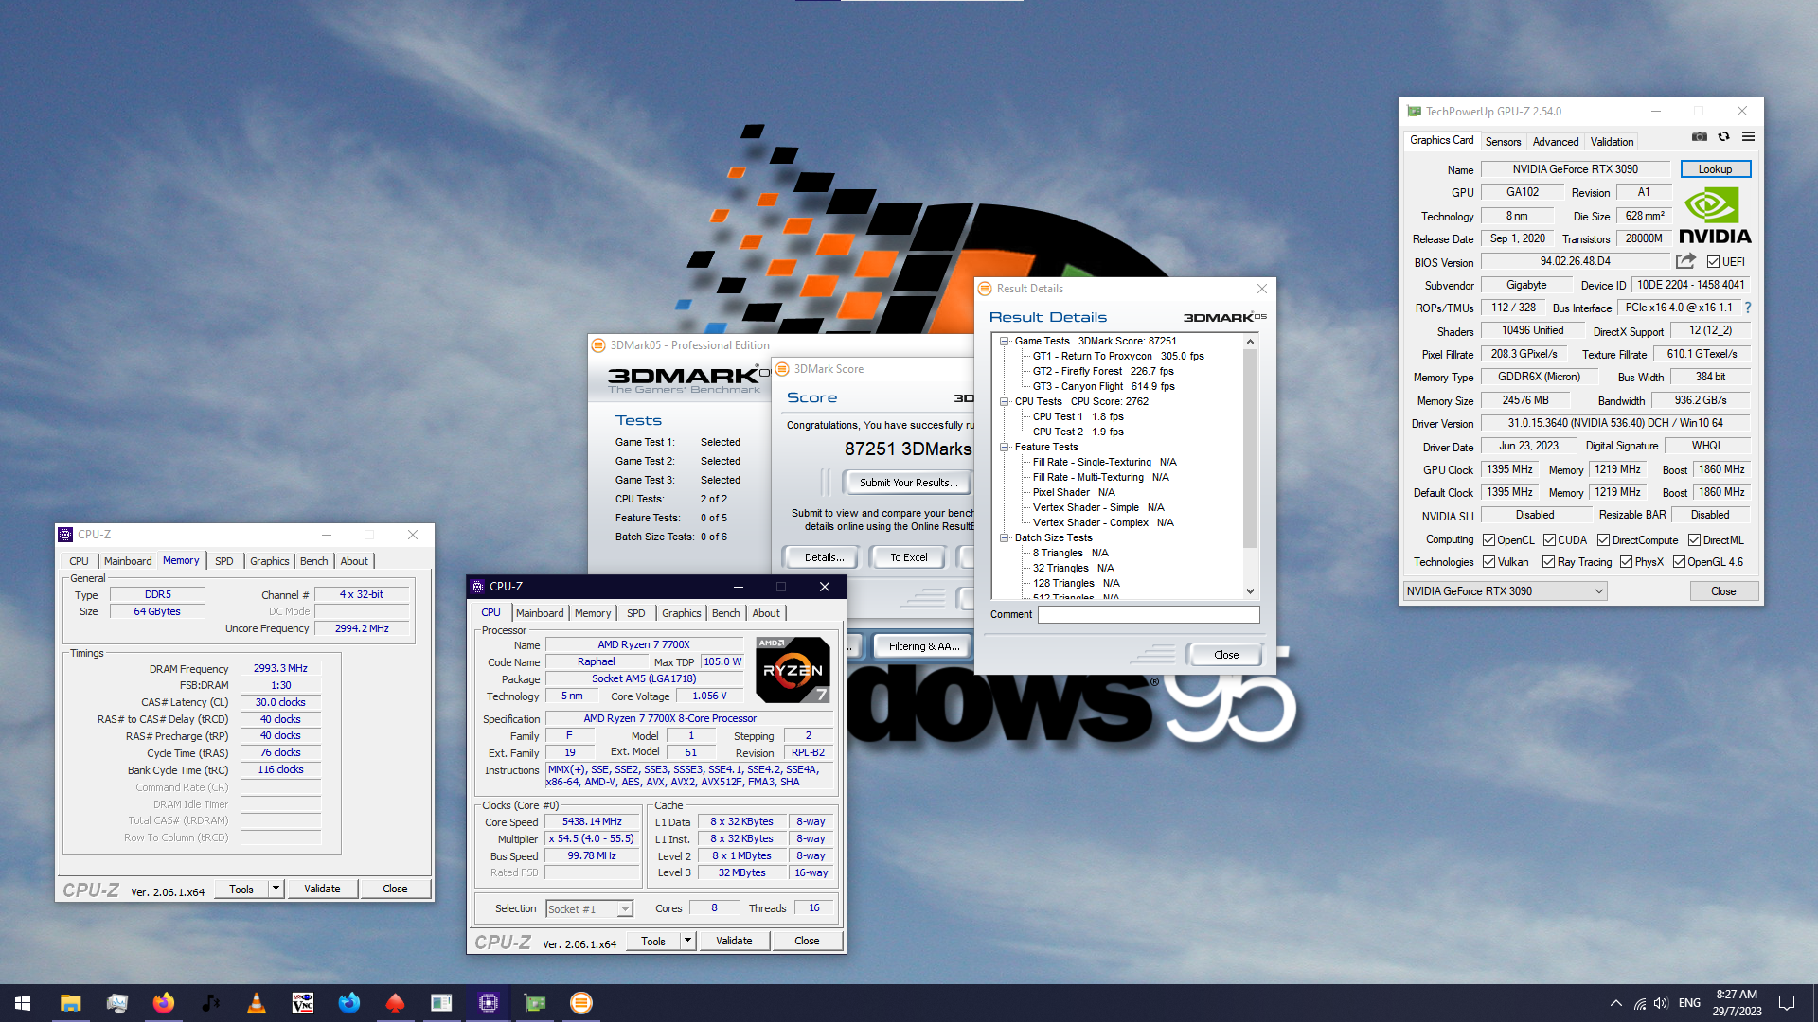1818x1022 pixels.
Task: Open Bench tab in the front CPU-Z window
Action: (725, 613)
